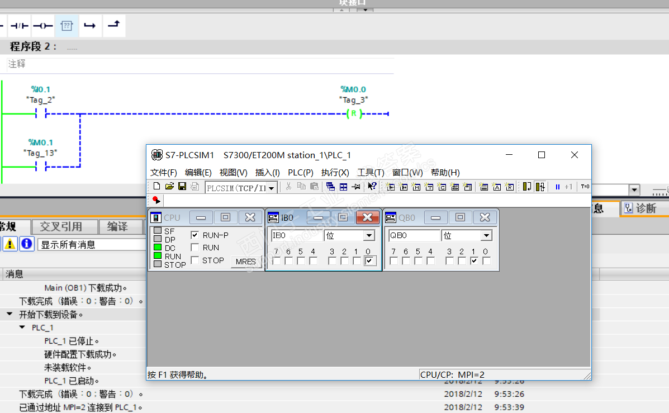Screen dimensions: 669x413
Task: Open the PLC(P) menu
Action: (x=300, y=172)
